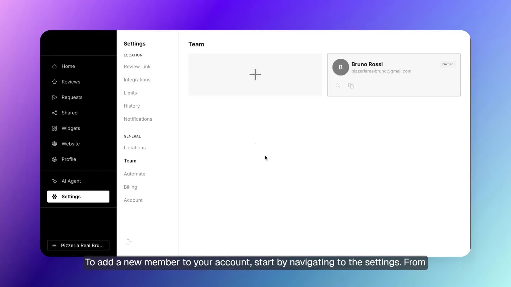Open Notifications settings page

pyautogui.click(x=138, y=119)
